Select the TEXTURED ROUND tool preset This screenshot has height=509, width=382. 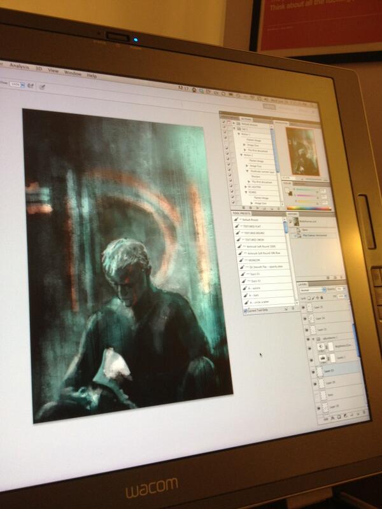pos(261,233)
